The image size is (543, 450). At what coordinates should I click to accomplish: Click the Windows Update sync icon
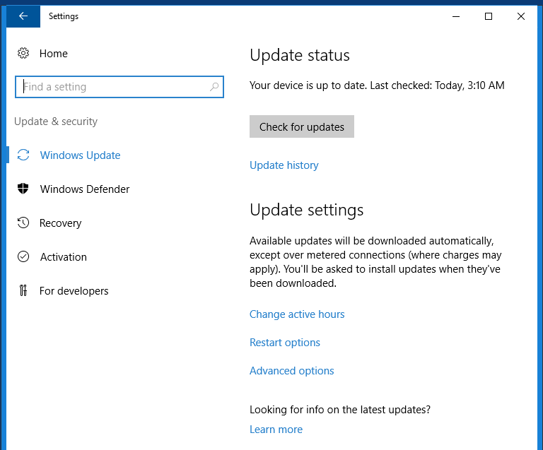tap(23, 155)
